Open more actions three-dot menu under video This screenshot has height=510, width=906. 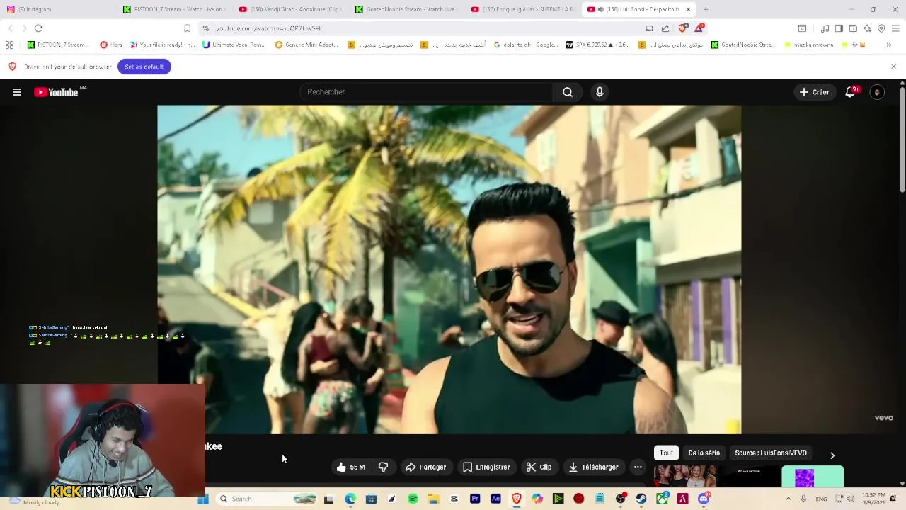click(x=638, y=467)
